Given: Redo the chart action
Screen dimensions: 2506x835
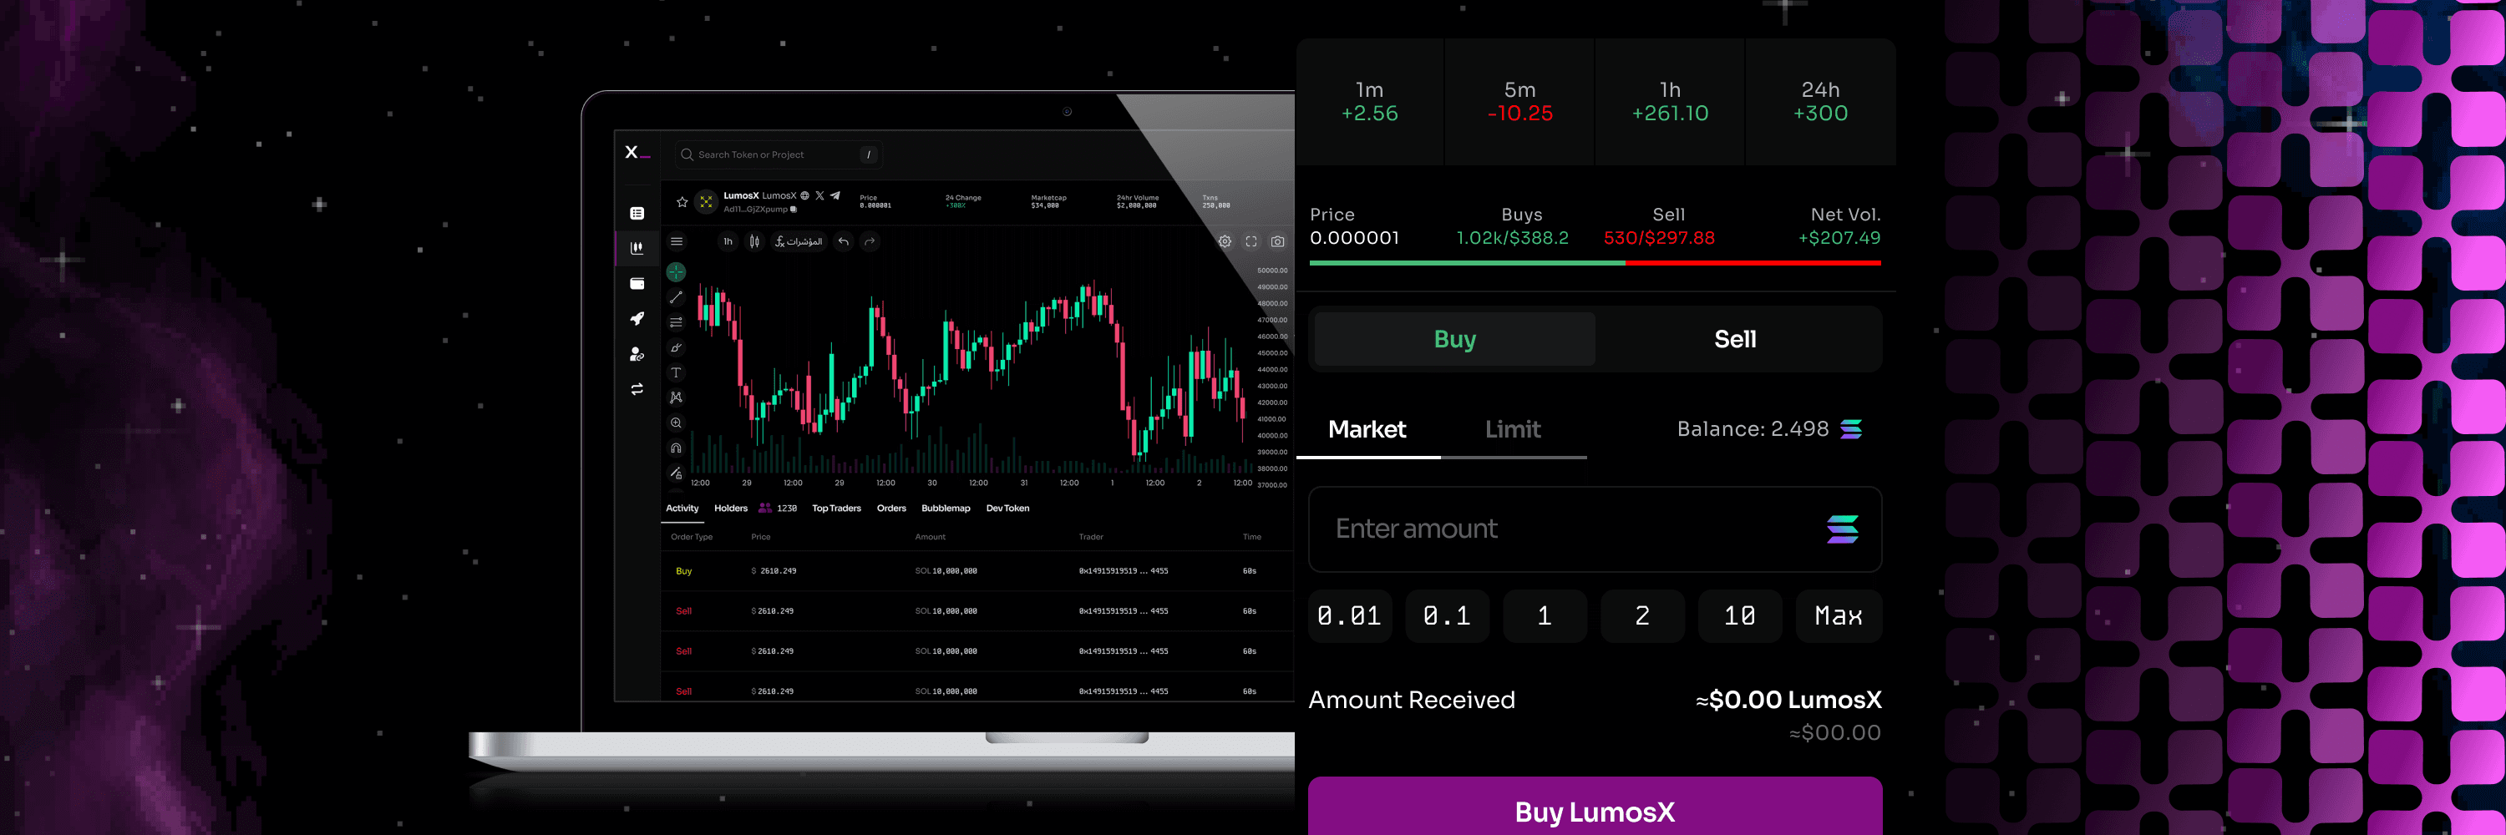Looking at the screenshot, I should [x=870, y=241].
